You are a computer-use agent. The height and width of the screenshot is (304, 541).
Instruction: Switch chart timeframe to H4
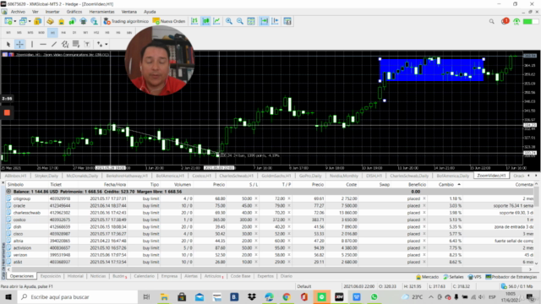coord(63,33)
